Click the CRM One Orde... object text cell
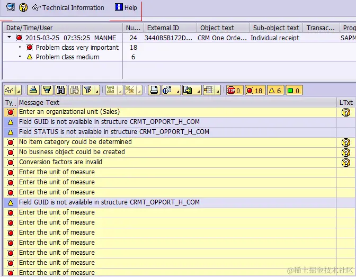Viewport: 356px width, 277px height. [x=222, y=38]
